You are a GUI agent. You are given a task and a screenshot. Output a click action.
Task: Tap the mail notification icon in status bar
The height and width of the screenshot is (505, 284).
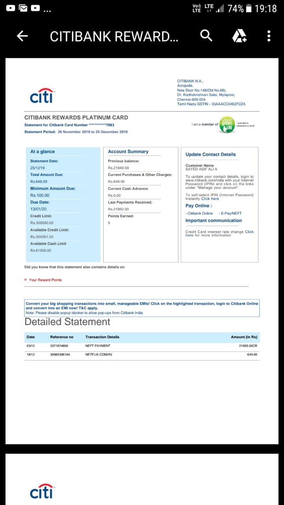[x=23, y=8]
